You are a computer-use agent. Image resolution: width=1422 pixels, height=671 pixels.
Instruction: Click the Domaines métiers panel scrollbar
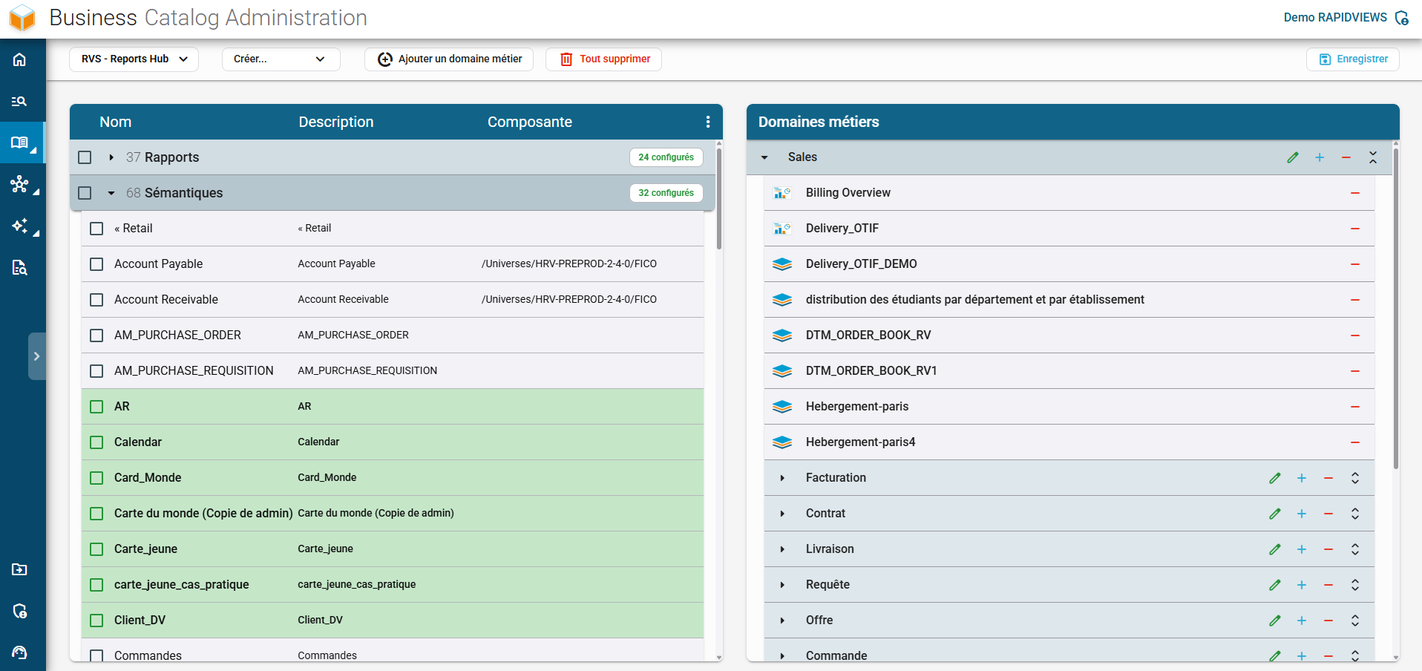tap(1396, 309)
